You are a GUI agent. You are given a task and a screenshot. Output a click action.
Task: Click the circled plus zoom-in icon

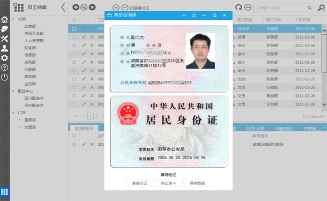click(x=116, y=8)
